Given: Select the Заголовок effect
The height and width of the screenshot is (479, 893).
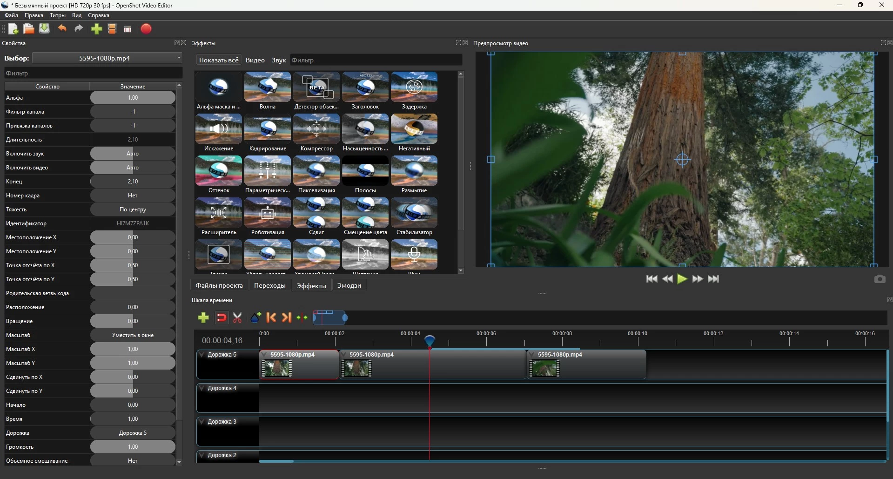Looking at the screenshot, I should 365,91.
